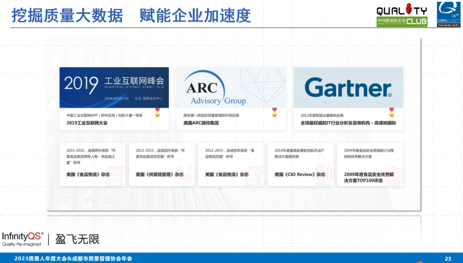Click the slide title 挖掘质量大数据
Image resolution: width=463 pixels, height=263 pixels.
(x=67, y=15)
